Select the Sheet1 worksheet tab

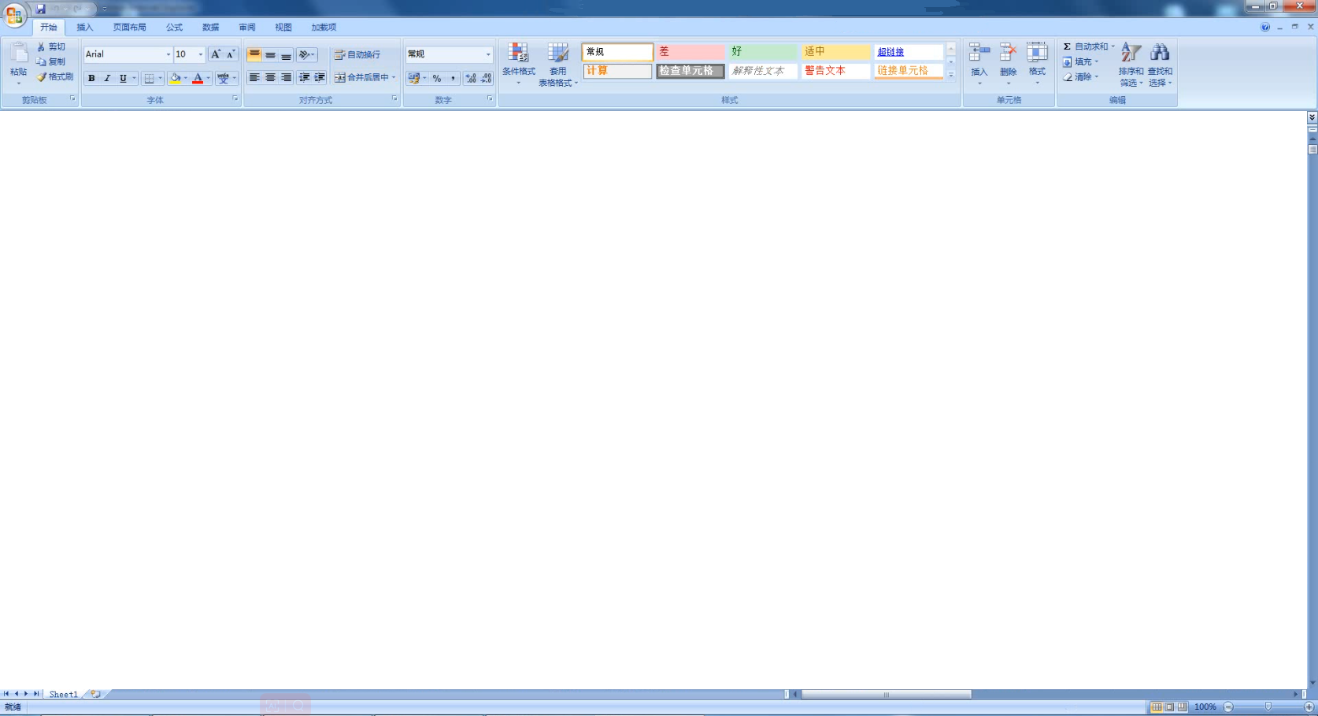click(63, 694)
